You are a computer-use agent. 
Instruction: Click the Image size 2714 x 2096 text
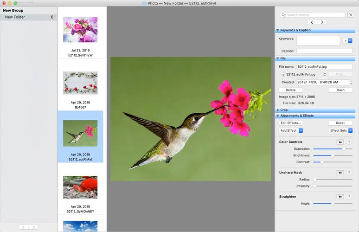[x=297, y=97]
